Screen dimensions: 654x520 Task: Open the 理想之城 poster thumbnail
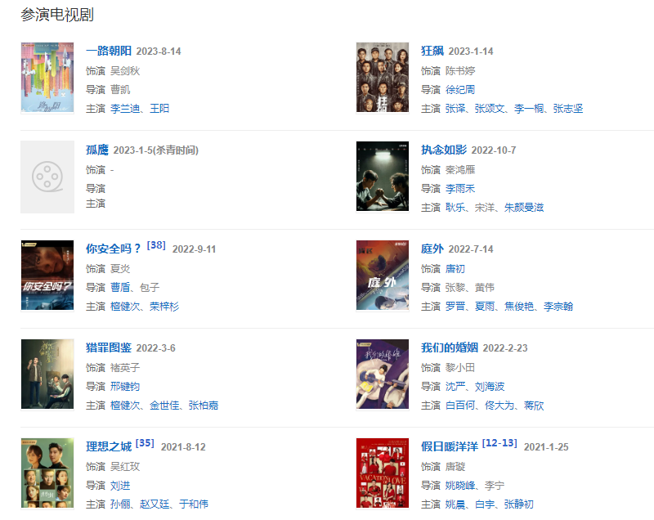(x=47, y=473)
